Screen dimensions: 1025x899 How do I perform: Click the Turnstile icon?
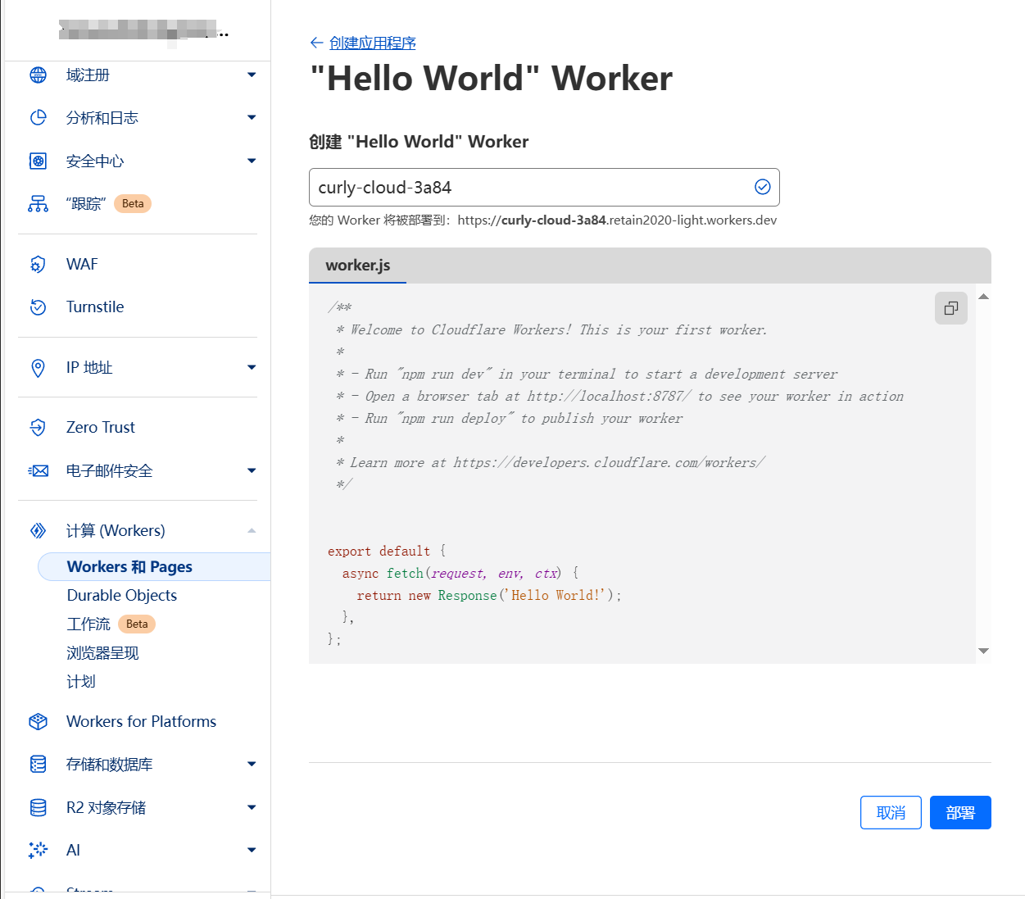[x=38, y=306]
